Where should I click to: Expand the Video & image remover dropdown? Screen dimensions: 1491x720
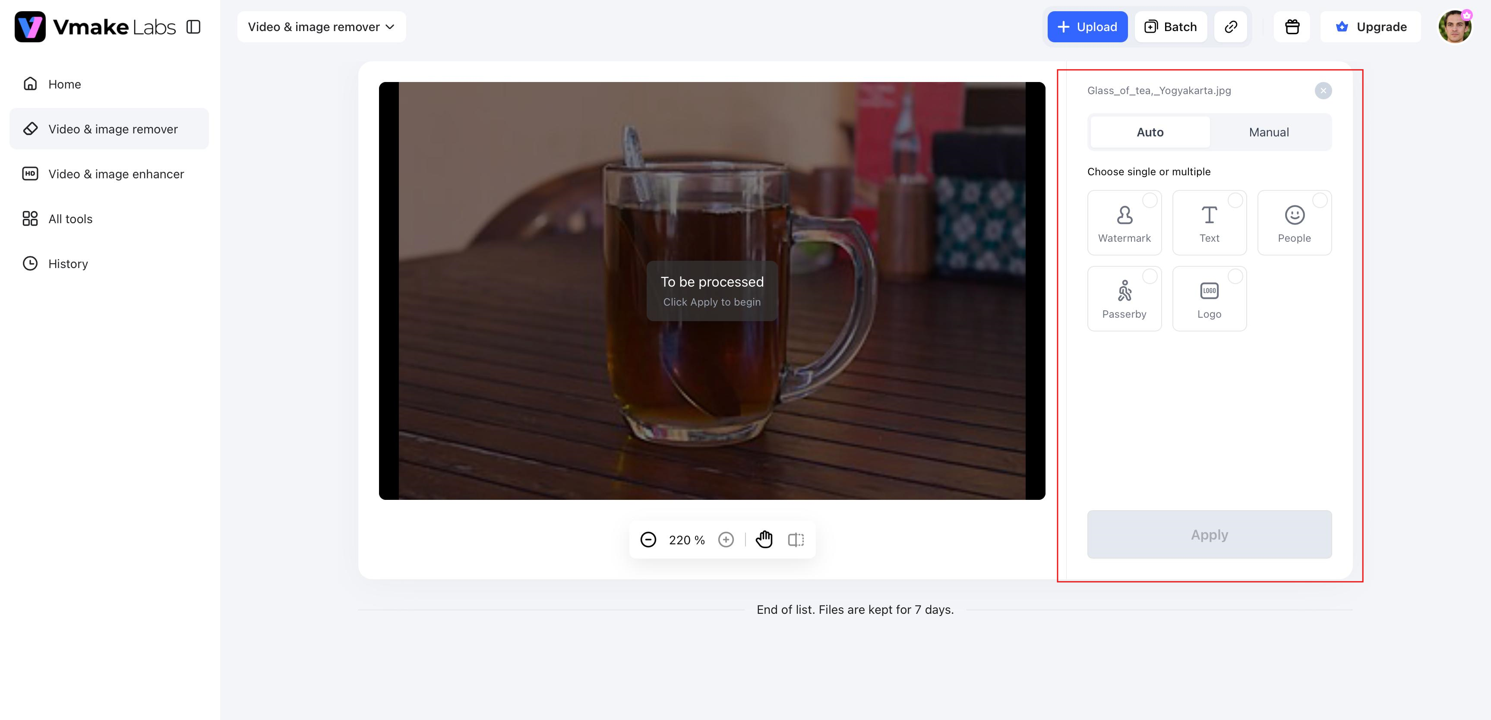point(321,27)
